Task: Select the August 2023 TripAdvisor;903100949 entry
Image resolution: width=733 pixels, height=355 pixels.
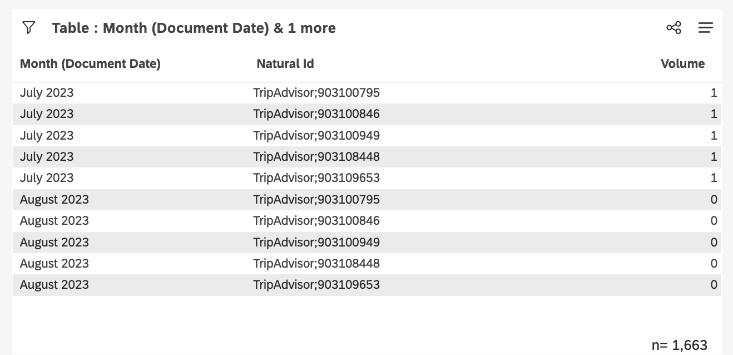Action: tap(318, 242)
